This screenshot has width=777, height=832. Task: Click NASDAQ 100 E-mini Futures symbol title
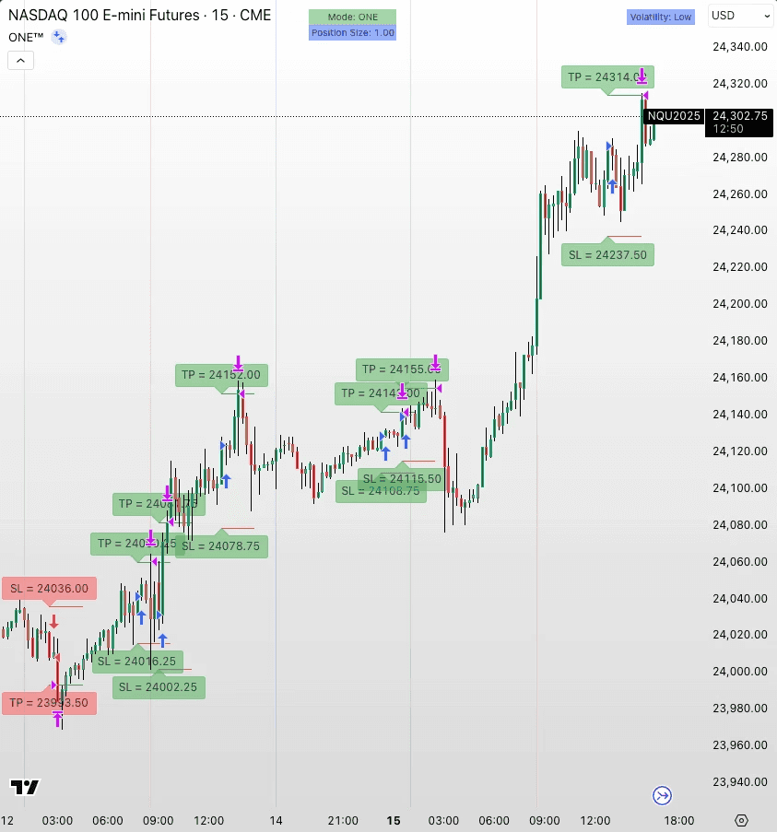[x=101, y=16]
